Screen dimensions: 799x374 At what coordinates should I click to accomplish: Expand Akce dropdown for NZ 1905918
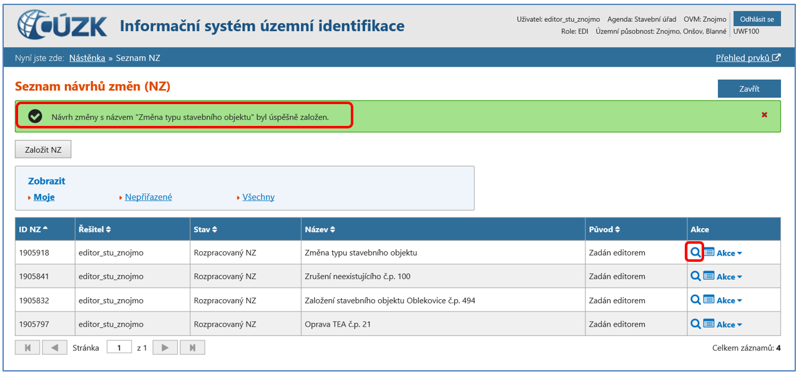click(x=729, y=253)
